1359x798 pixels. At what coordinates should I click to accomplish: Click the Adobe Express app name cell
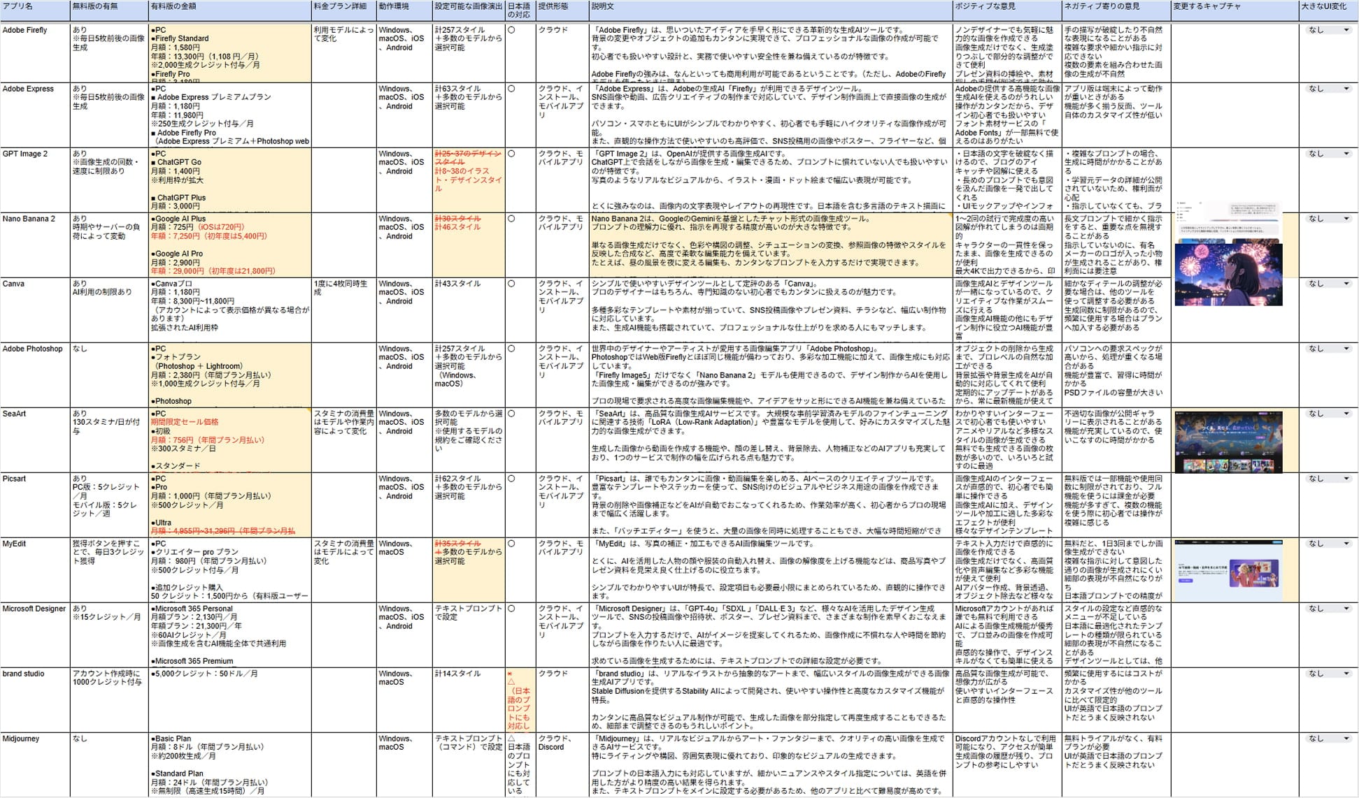[x=35, y=115]
